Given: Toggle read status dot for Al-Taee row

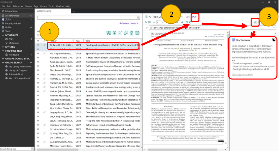Looking at the screenshot, I should point(38,45).
